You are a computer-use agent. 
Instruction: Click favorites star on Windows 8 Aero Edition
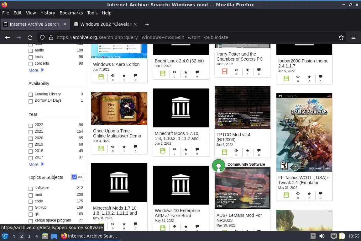[x=124, y=76]
